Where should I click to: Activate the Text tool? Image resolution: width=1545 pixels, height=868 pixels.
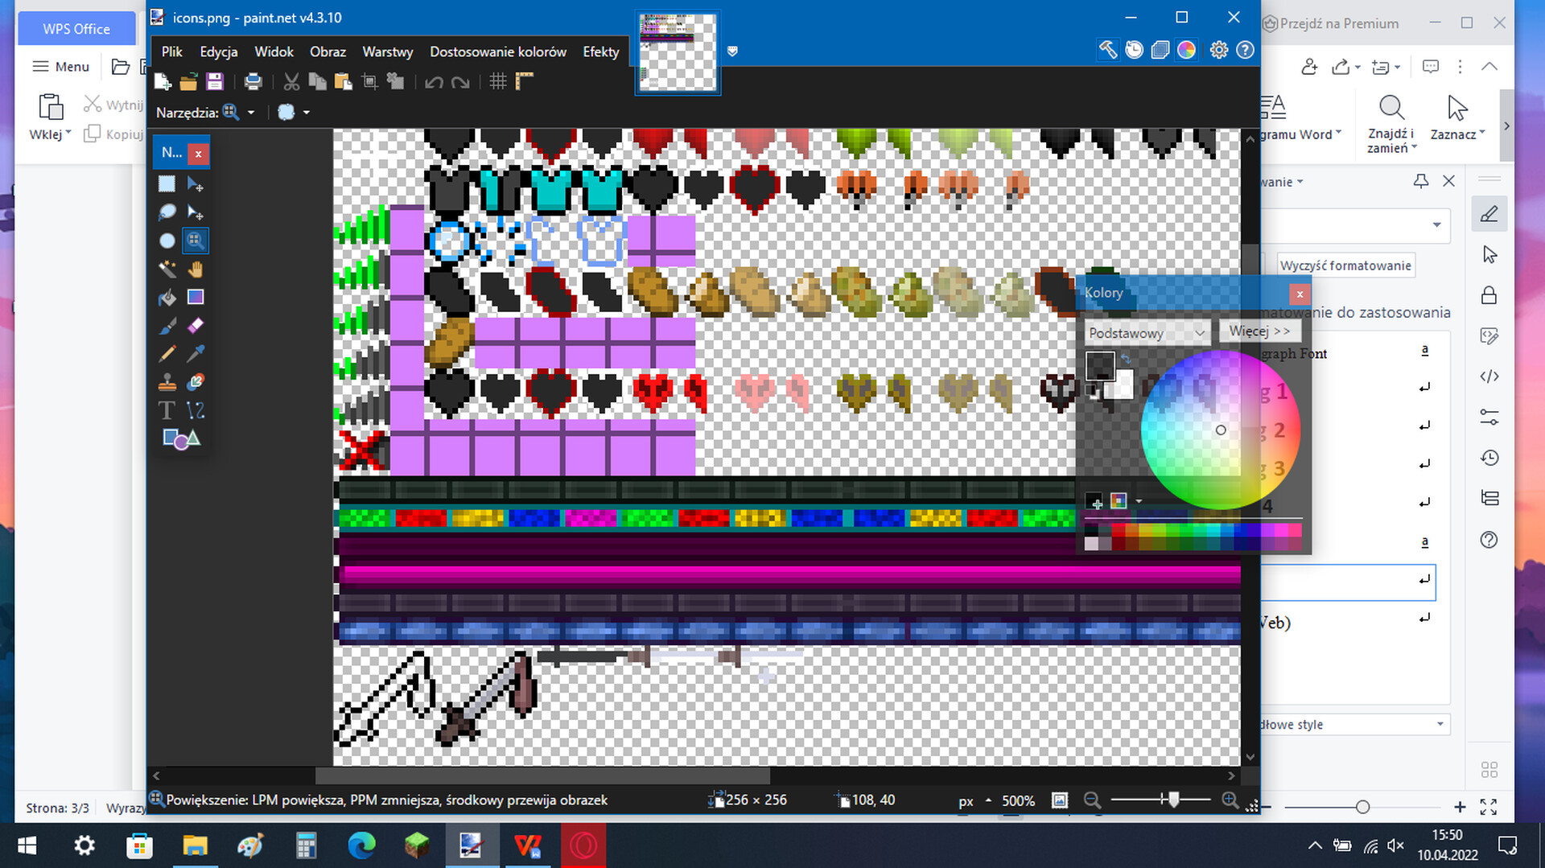167,409
